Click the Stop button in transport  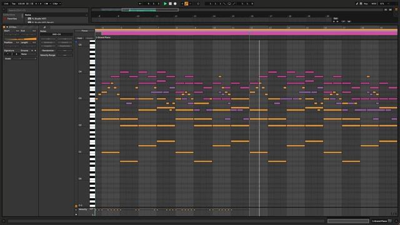pos(170,4)
